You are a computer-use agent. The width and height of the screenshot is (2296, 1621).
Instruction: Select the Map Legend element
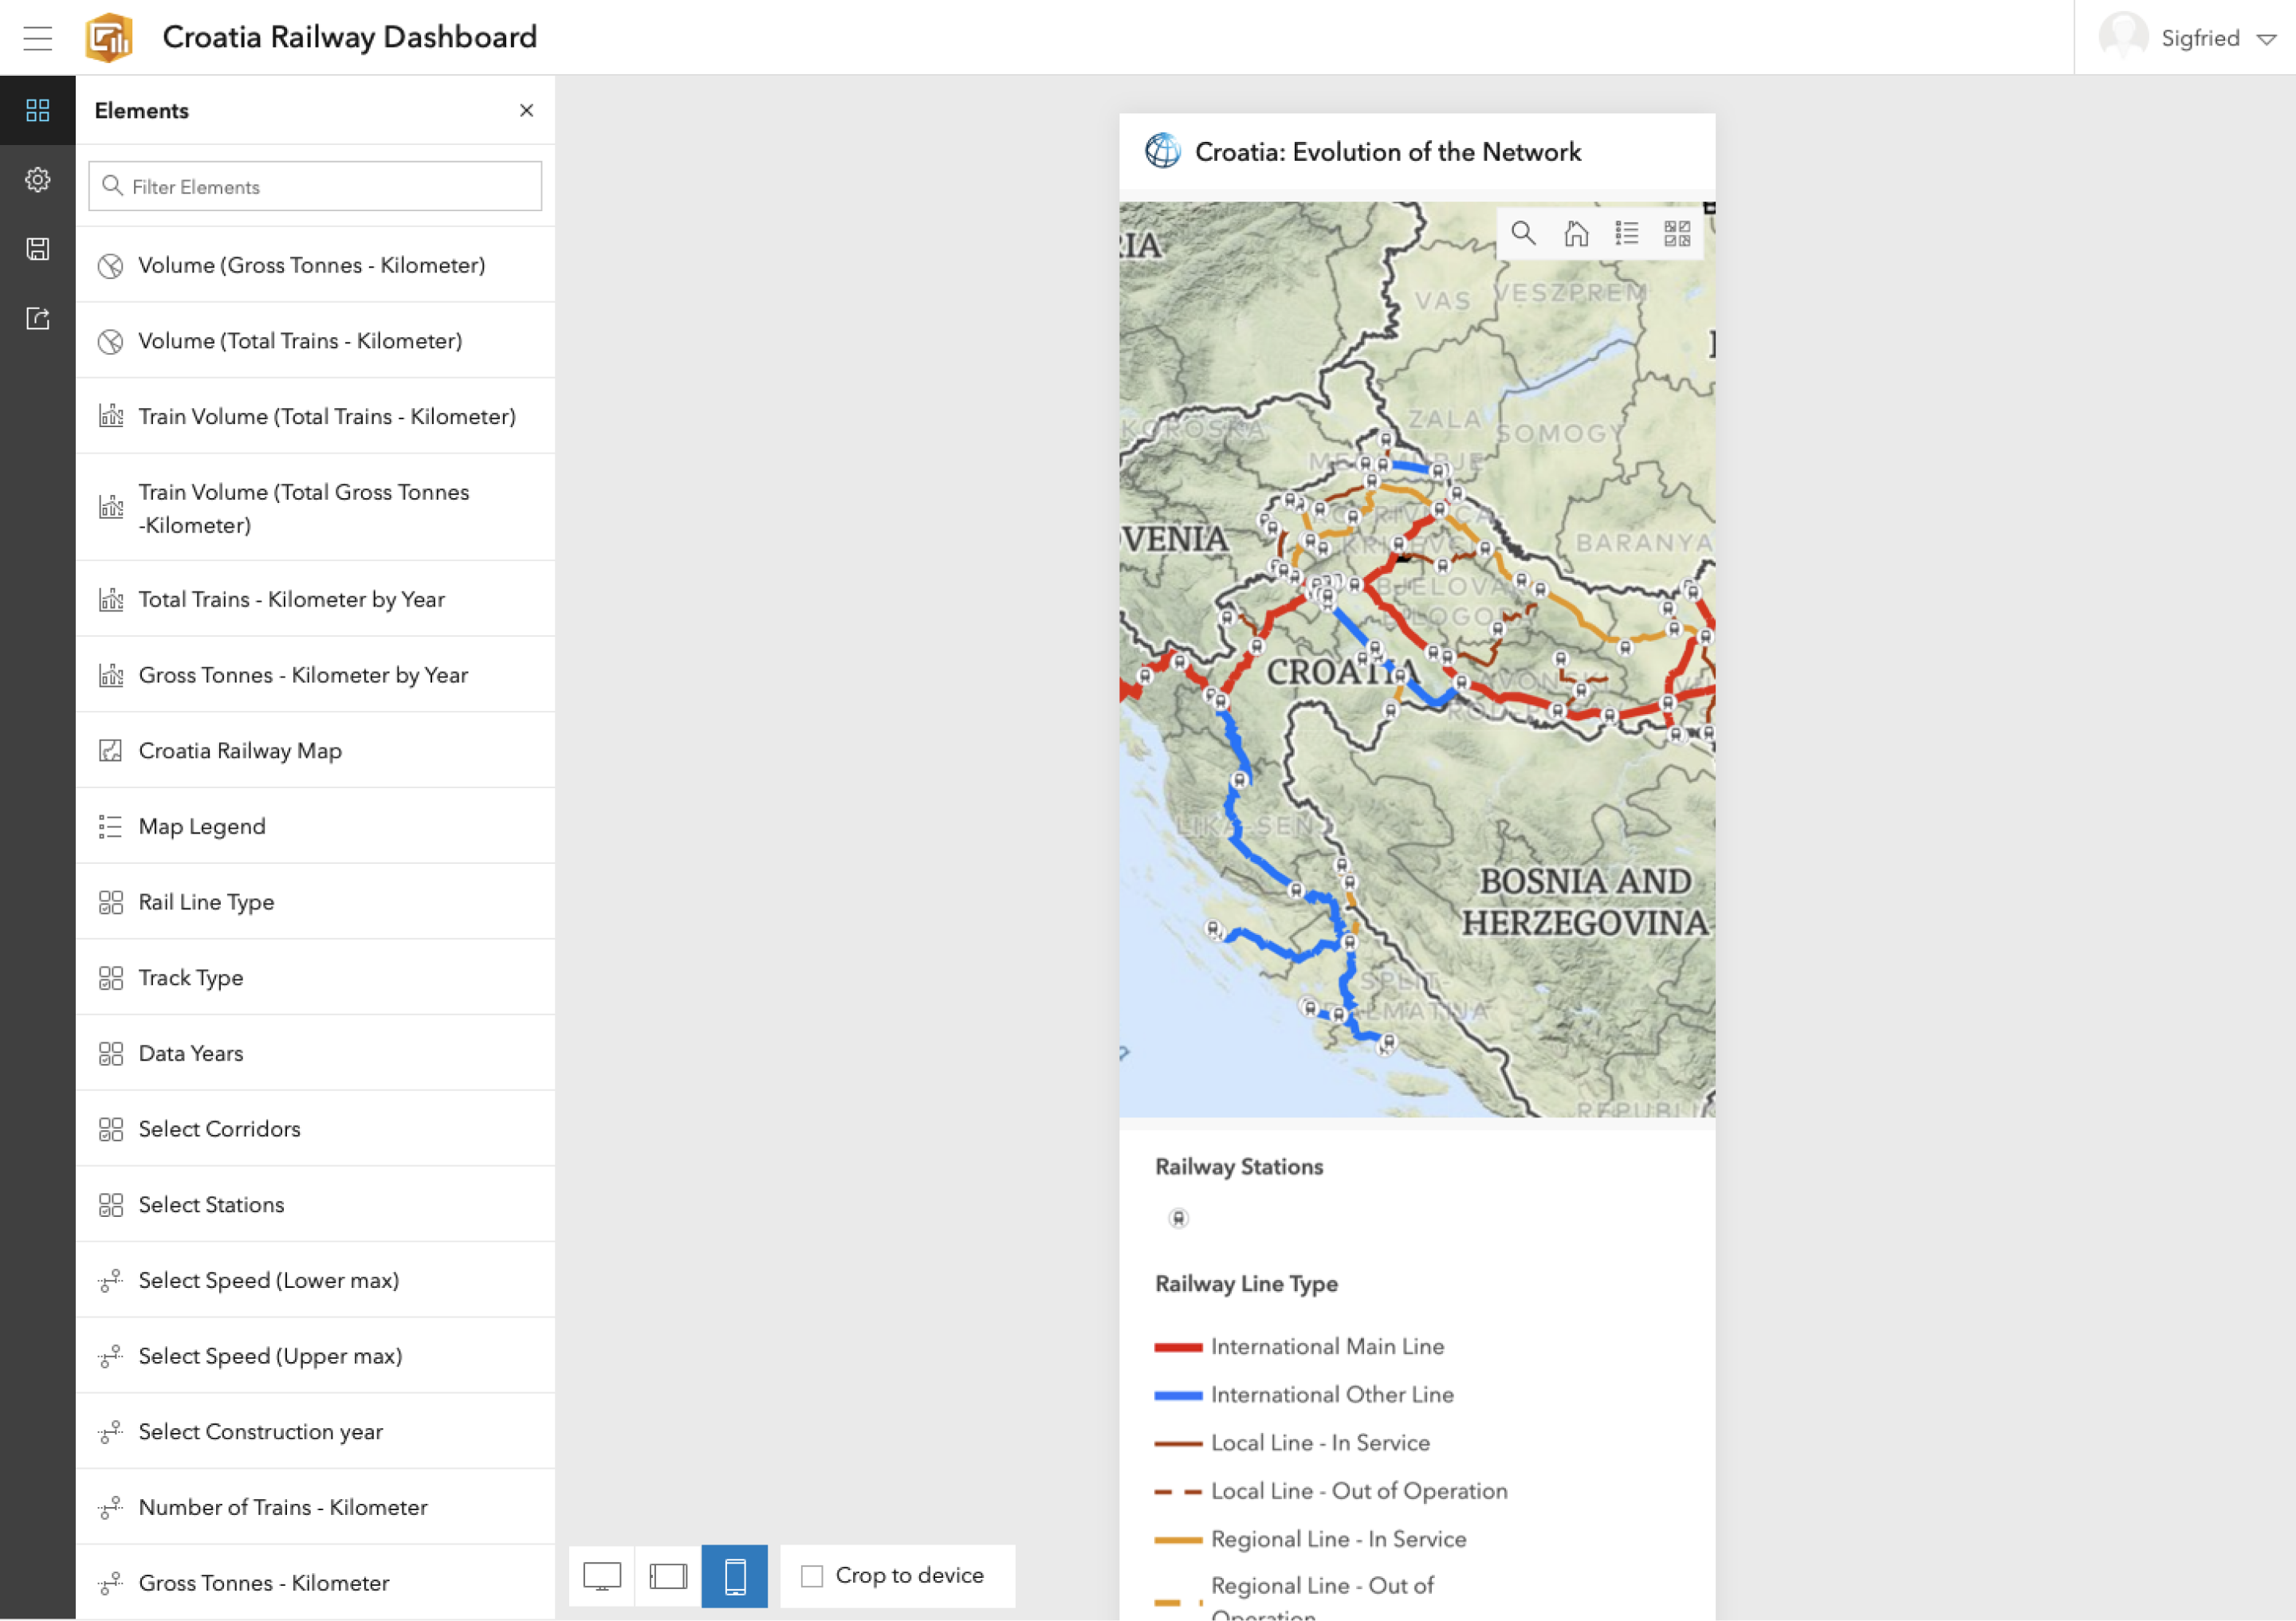202,826
